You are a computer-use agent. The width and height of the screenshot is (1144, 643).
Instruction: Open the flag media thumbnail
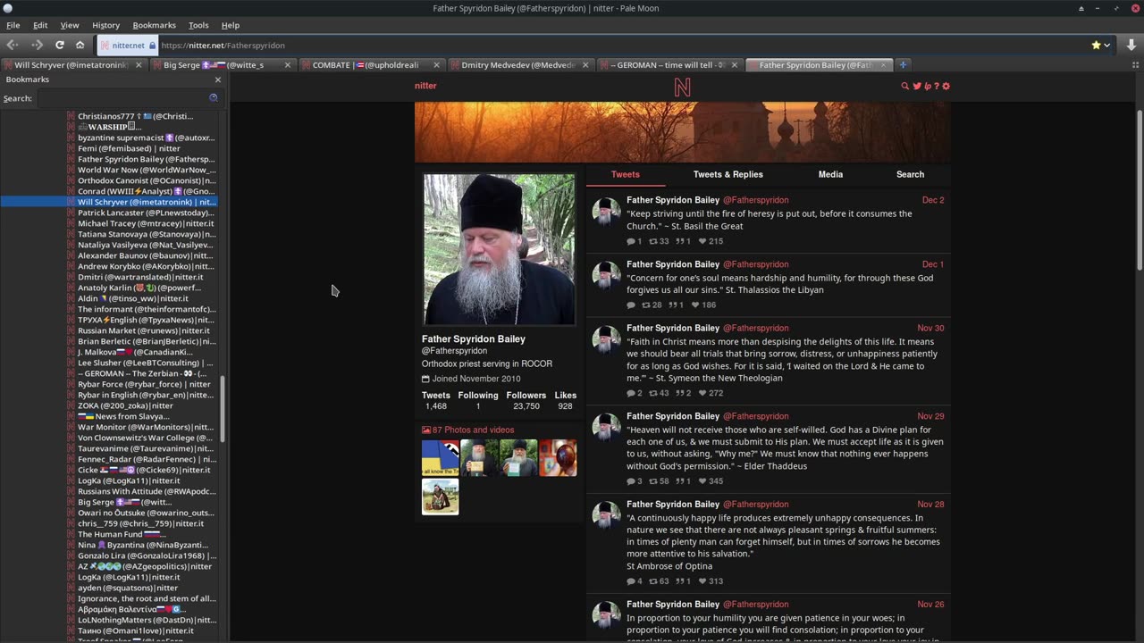tap(440, 458)
